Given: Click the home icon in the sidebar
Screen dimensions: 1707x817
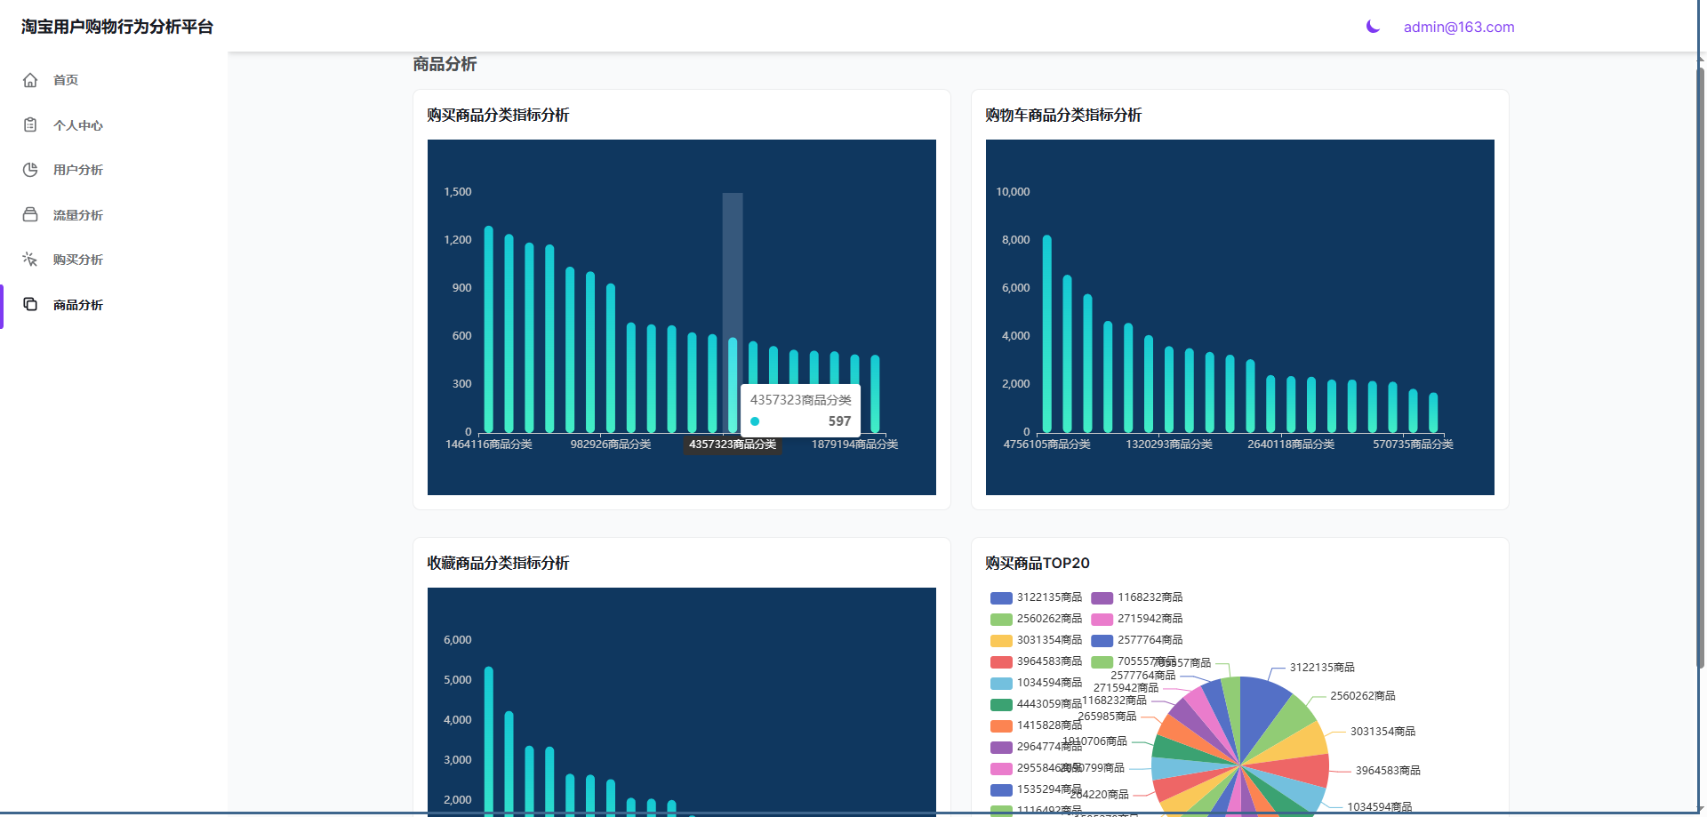Looking at the screenshot, I should pos(30,80).
